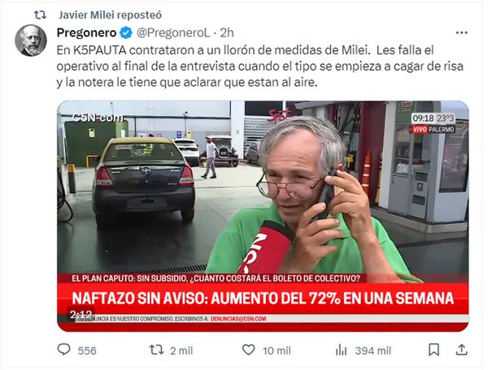Click the 556 replies count
This screenshot has width=496, height=370.
pos(87,351)
